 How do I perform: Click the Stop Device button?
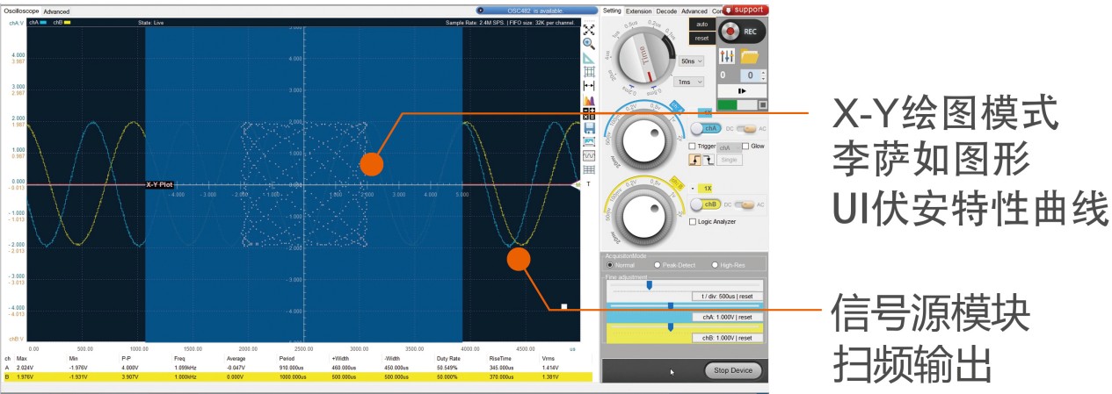(733, 370)
